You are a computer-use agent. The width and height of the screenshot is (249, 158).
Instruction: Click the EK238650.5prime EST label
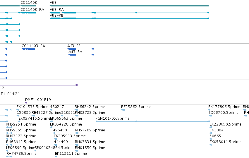226,124
